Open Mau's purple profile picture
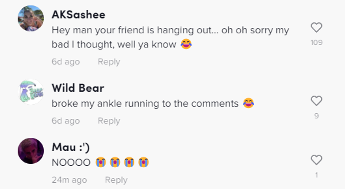345x189 pixels. pos(31,151)
